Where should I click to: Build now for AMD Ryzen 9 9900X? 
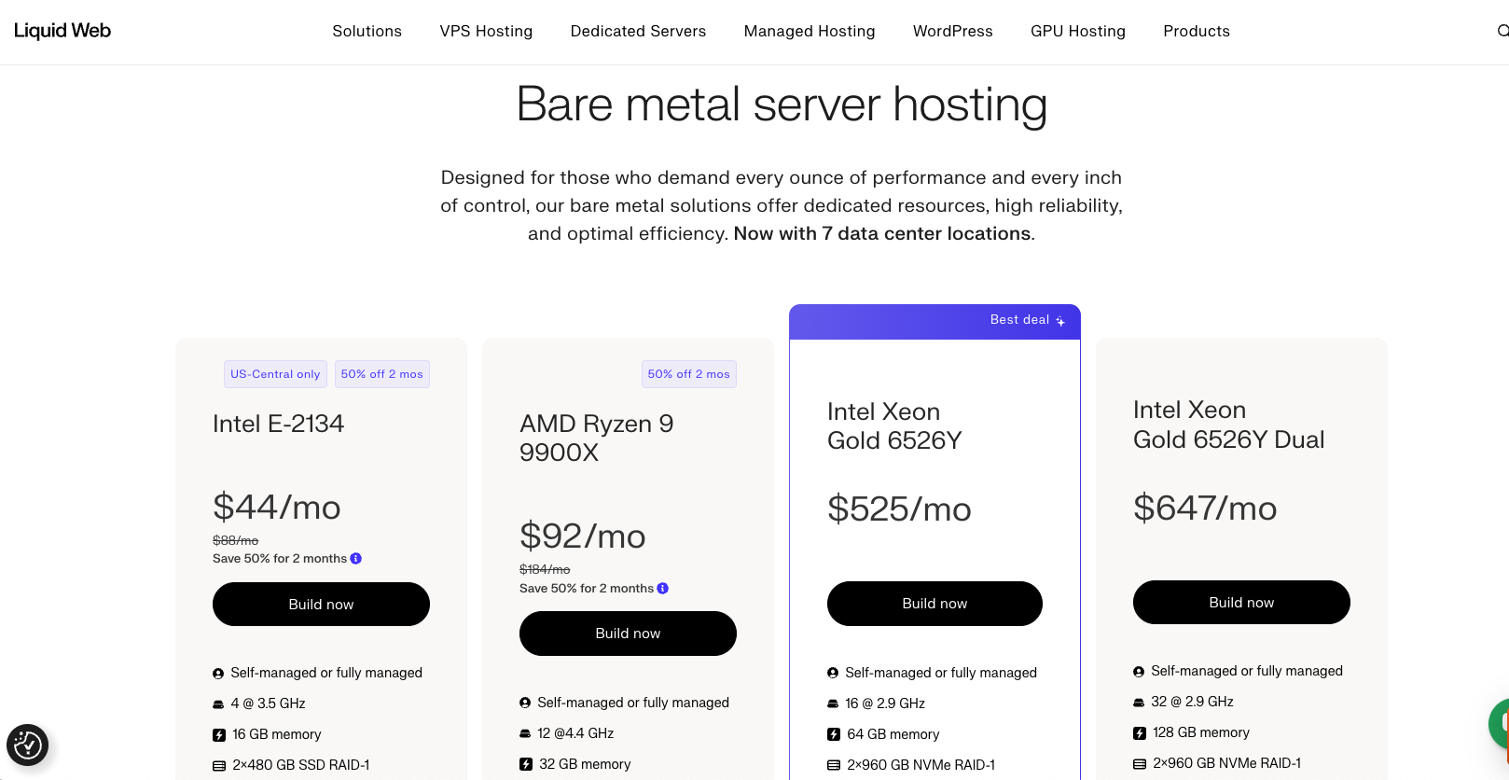[628, 634]
